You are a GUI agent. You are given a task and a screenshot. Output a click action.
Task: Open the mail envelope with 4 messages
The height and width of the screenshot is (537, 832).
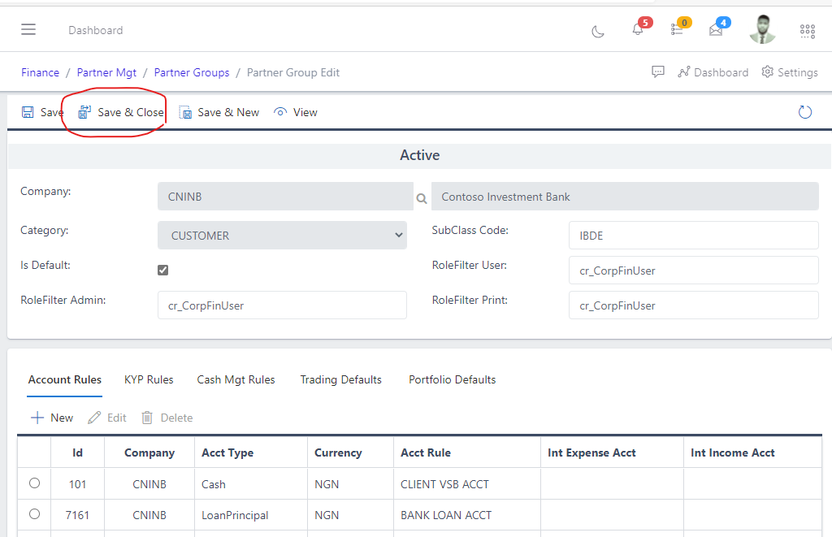tap(716, 29)
